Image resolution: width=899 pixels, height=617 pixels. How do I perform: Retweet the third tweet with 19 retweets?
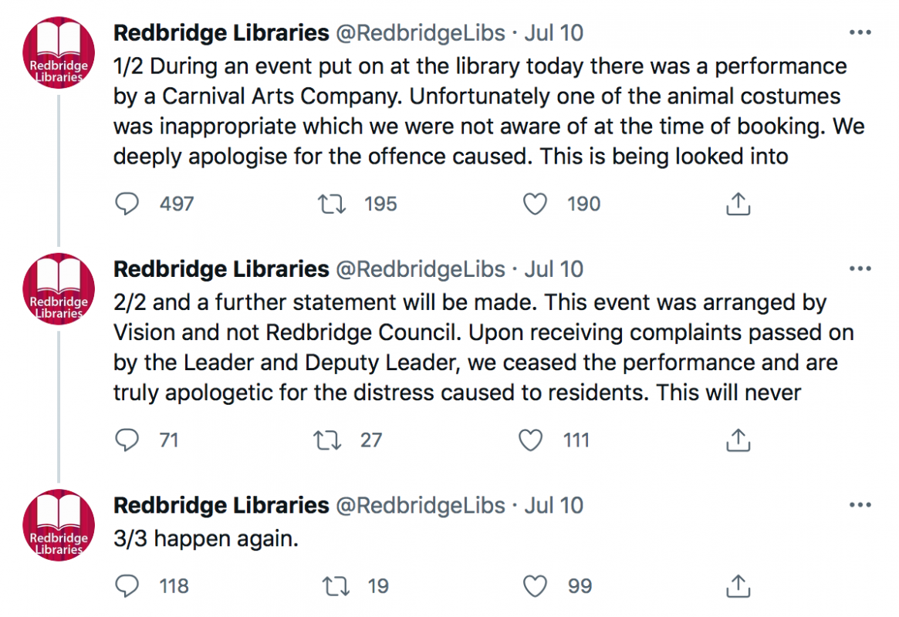click(x=336, y=586)
